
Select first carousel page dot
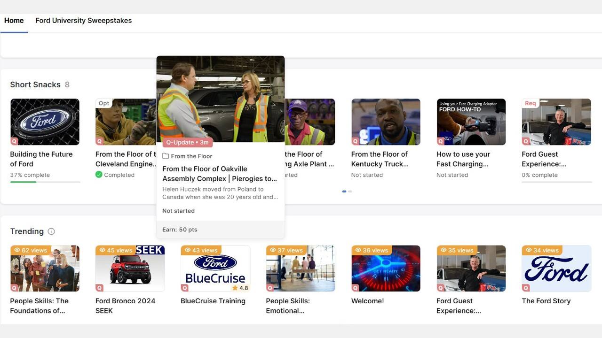(x=344, y=192)
